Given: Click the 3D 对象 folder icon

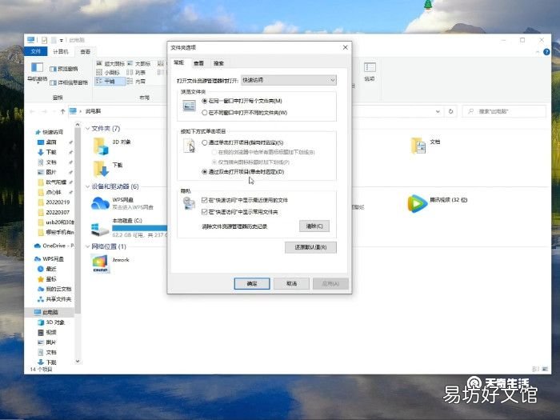Looking at the screenshot, I should pyautogui.click(x=101, y=146).
